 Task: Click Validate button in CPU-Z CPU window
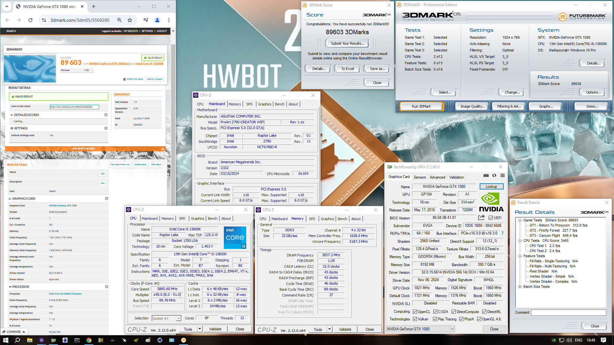[x=215, y=329]
